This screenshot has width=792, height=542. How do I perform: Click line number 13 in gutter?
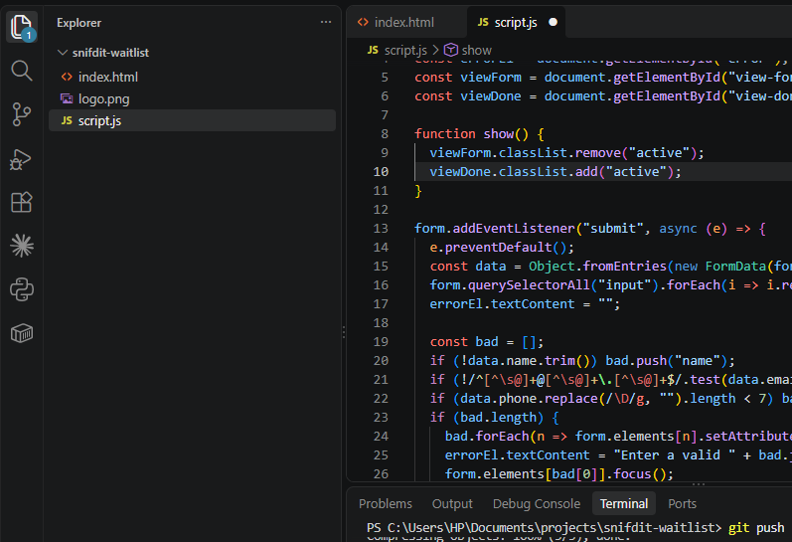381,229
